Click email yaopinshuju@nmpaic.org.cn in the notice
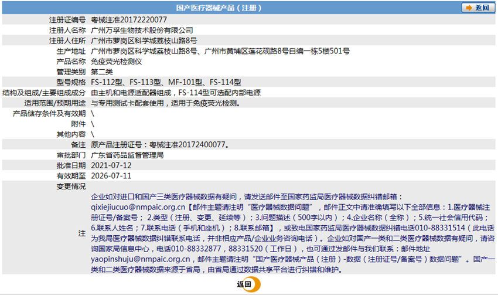This screenshot has height=295, width=498. pos(141,259)
